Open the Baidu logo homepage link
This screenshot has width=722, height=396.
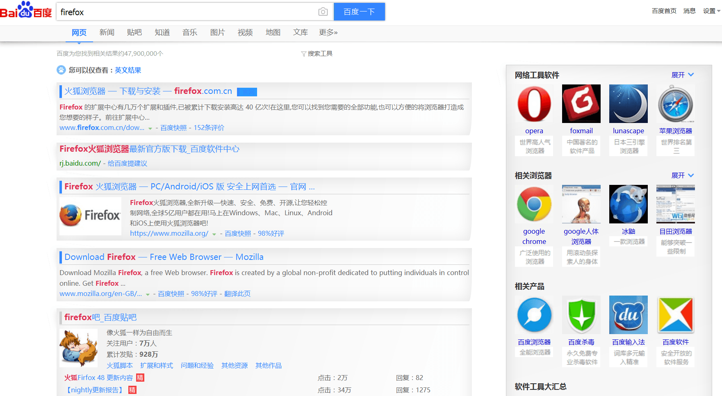[26, 10]
